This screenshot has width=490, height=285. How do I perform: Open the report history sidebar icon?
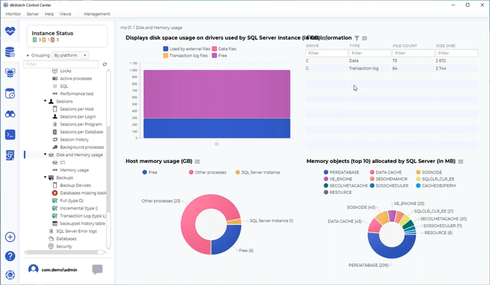(x=10, y=155)
